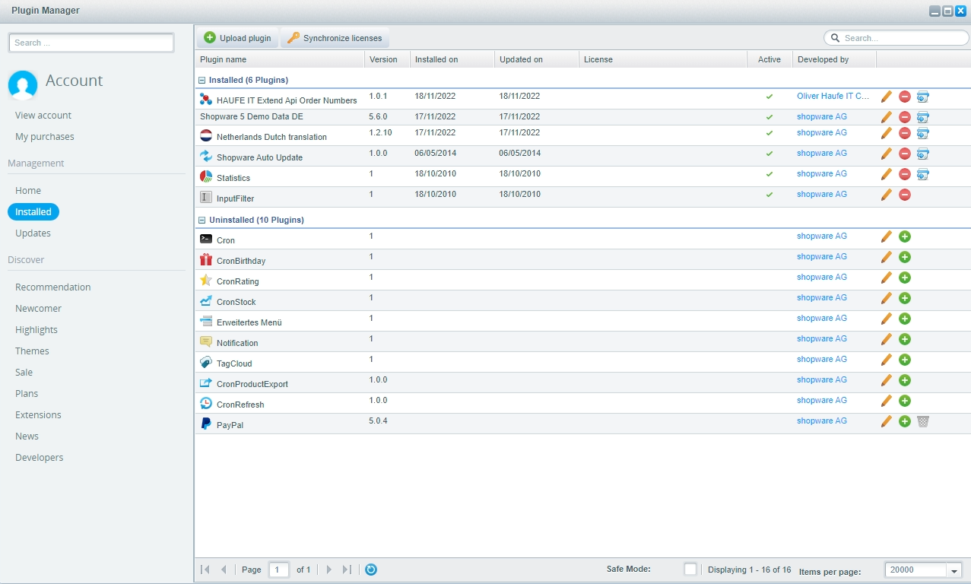Click the Page number field
The height and width of the screenshot is (584, 971).
point(279,570)
